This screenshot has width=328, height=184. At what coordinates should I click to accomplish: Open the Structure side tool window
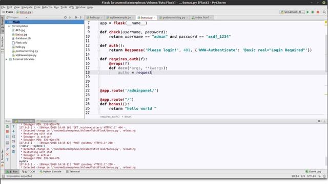pyautogui.click(x=2, y=44)
